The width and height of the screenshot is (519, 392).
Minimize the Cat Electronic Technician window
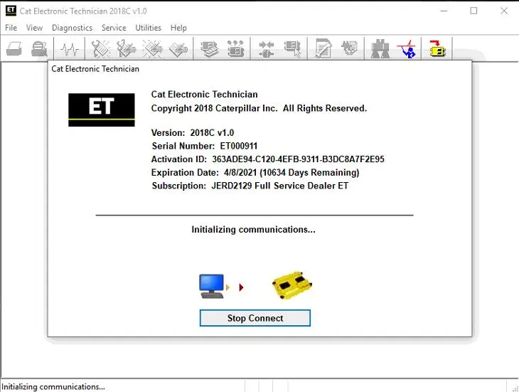point(444,11)
